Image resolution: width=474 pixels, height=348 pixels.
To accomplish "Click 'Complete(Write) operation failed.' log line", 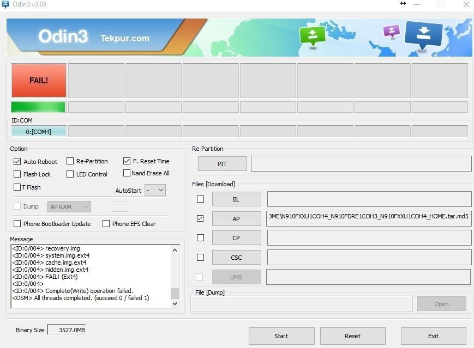I will [73, 291].
